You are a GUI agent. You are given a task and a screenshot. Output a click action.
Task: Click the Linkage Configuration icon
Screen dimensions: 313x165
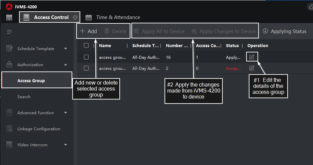pyautogui.click(x=10, y=129)
